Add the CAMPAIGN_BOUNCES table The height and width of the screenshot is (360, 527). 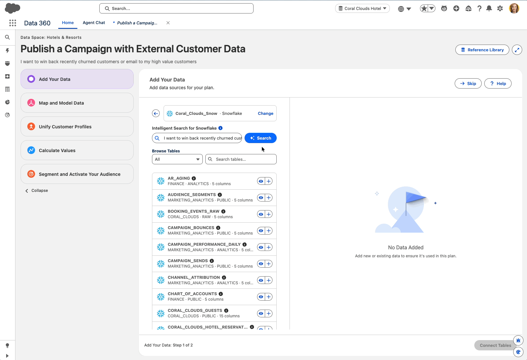[x=269, y=231]
